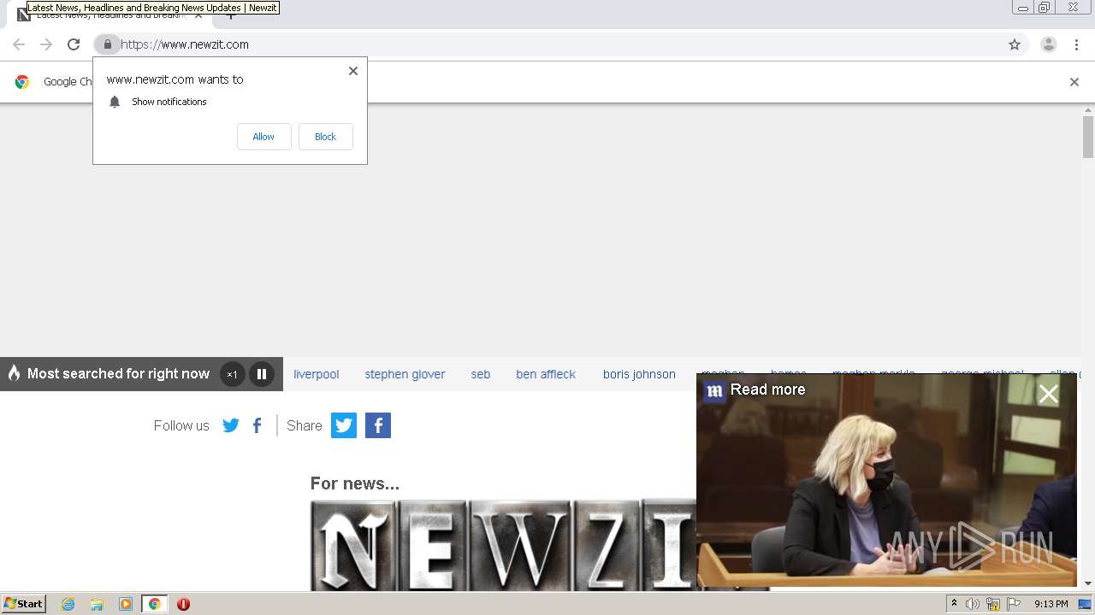The image size is (1095, 615).
Task: Pause the most searched ticker
Action: pyautogui.click(x=262, y=374)
